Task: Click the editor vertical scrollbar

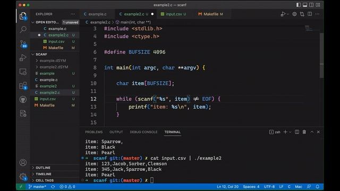Action: click(x=322, y=55)
